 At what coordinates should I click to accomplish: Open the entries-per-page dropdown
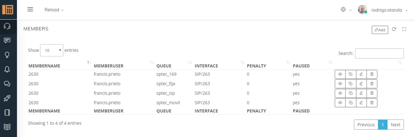pos(52,50)
